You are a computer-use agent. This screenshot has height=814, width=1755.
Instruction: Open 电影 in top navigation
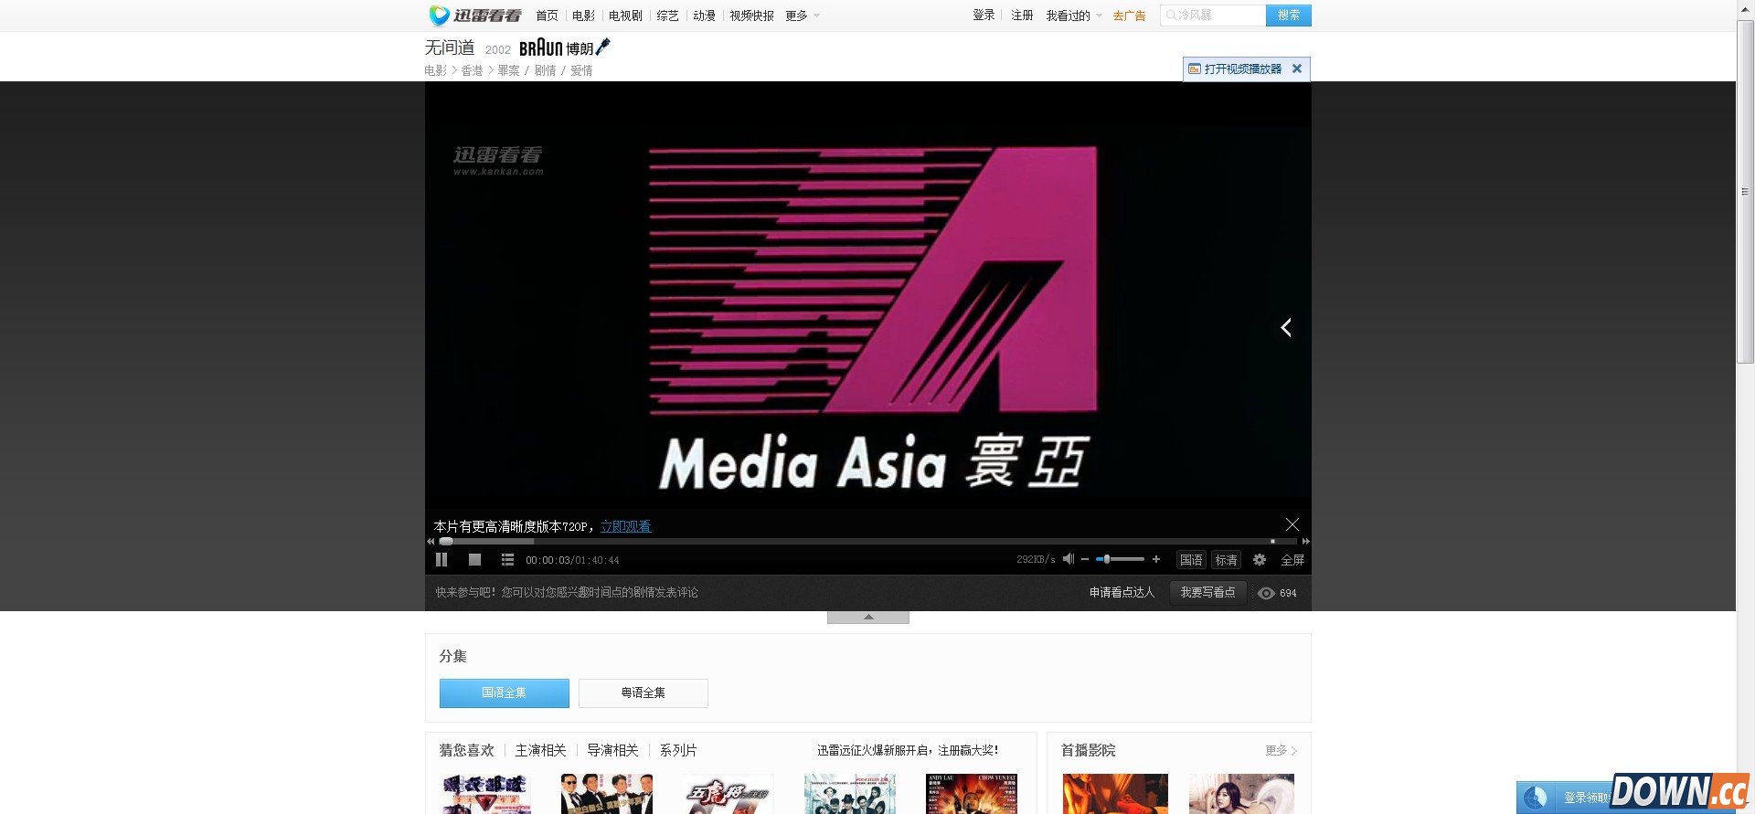pos(583,16)
